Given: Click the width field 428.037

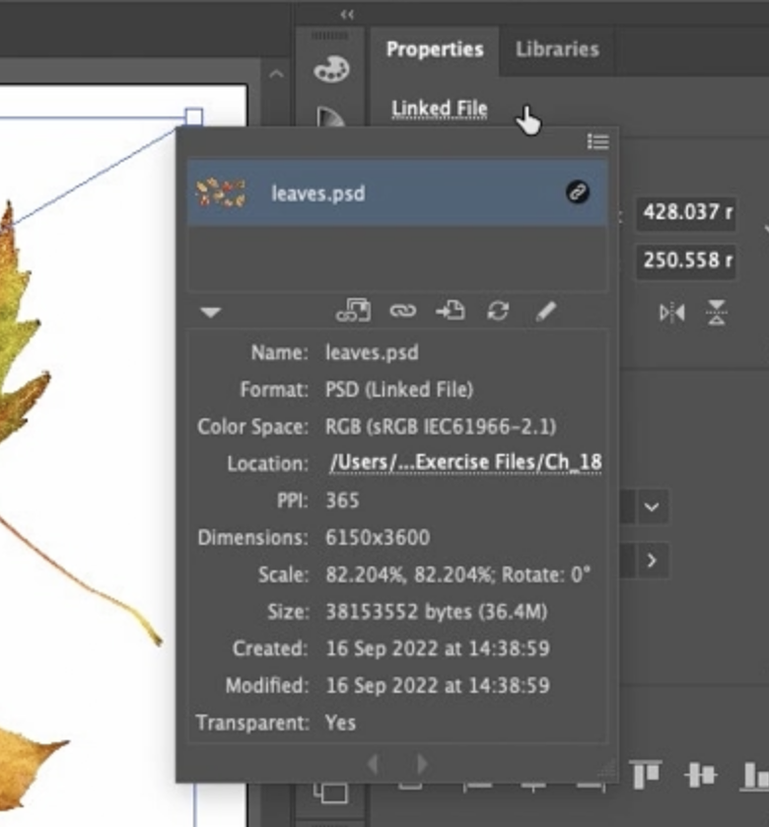Looking at the screenshot, I should 686,212.
